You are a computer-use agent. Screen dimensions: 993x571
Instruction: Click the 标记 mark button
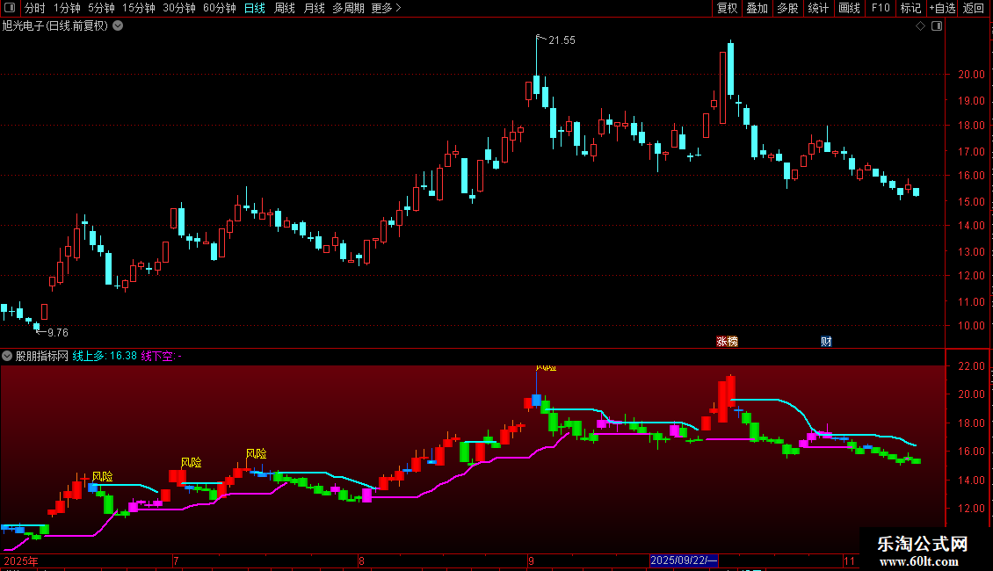coord(910,8)
